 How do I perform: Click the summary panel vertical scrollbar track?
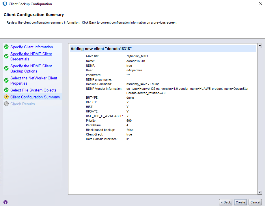click(260, 119)
